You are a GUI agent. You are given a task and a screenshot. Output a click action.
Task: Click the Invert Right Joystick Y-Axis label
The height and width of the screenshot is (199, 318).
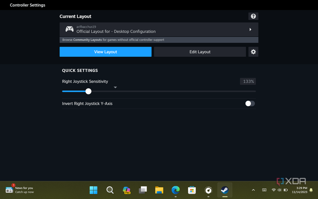pyautogui.click(x=87, y=103)
